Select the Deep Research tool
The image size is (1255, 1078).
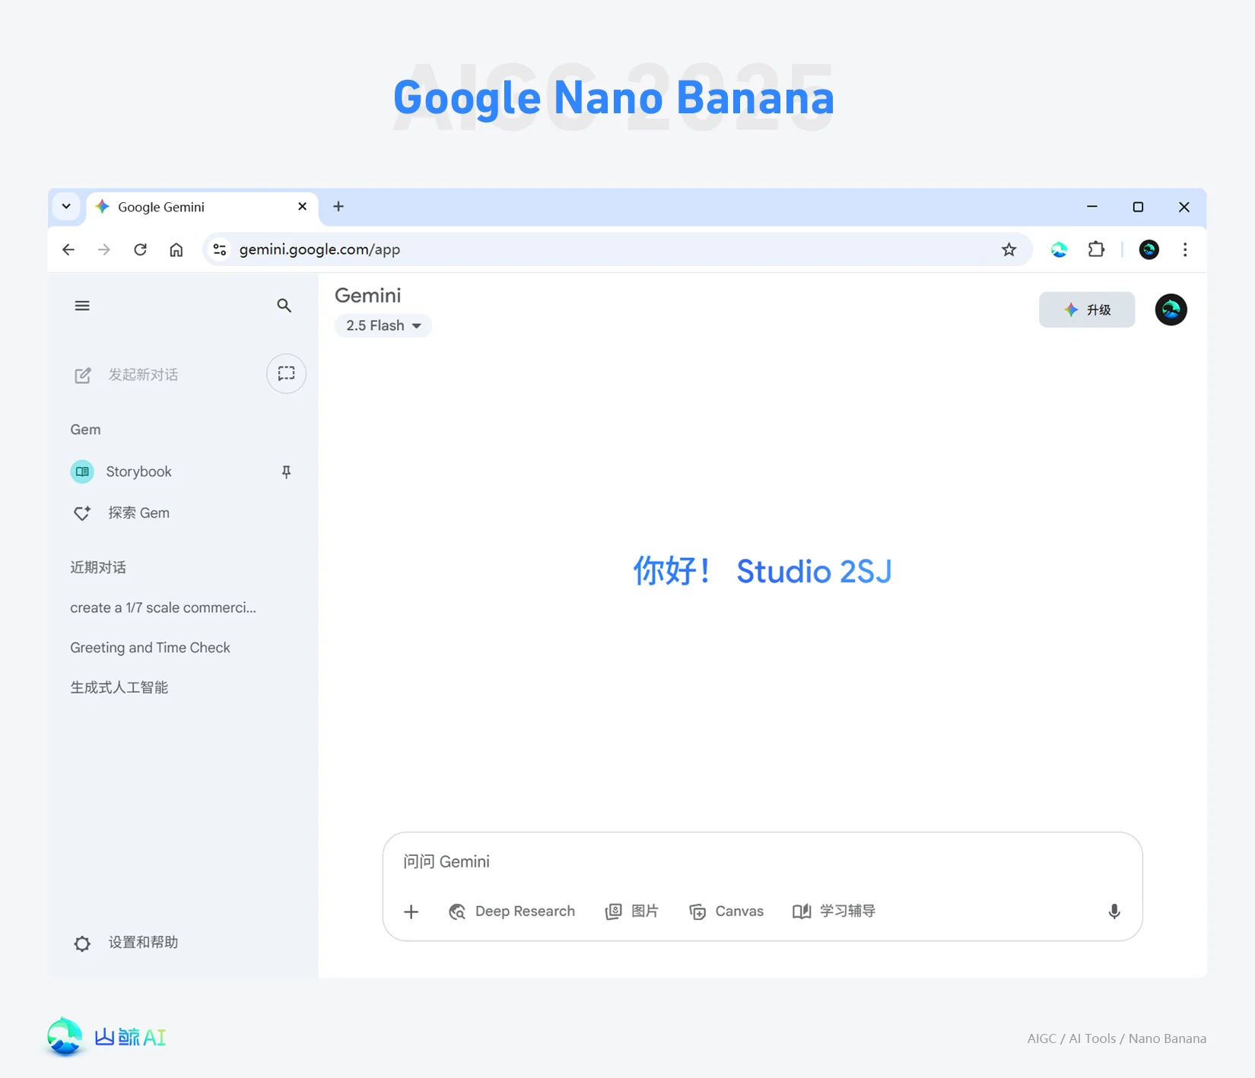pyautogui.click(x=512, y=912)
